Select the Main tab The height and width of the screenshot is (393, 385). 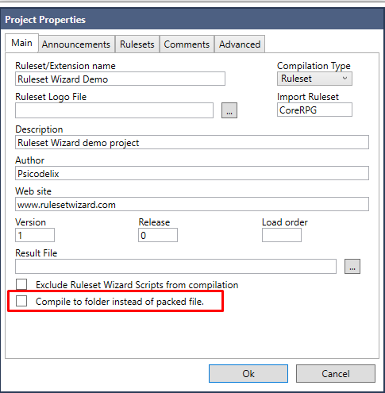tap(22, 43)
